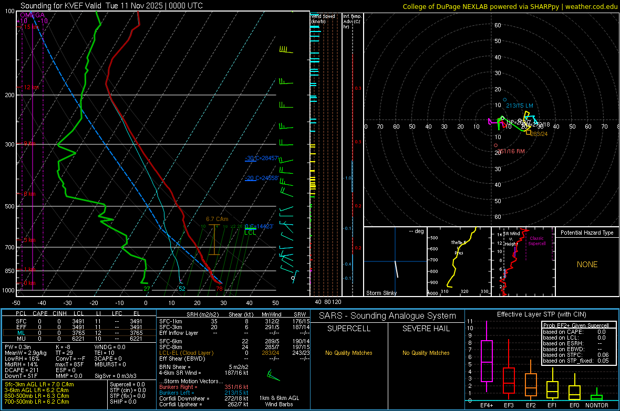
Task: Click the 700-500mb LR value
Action: [37, 402]
